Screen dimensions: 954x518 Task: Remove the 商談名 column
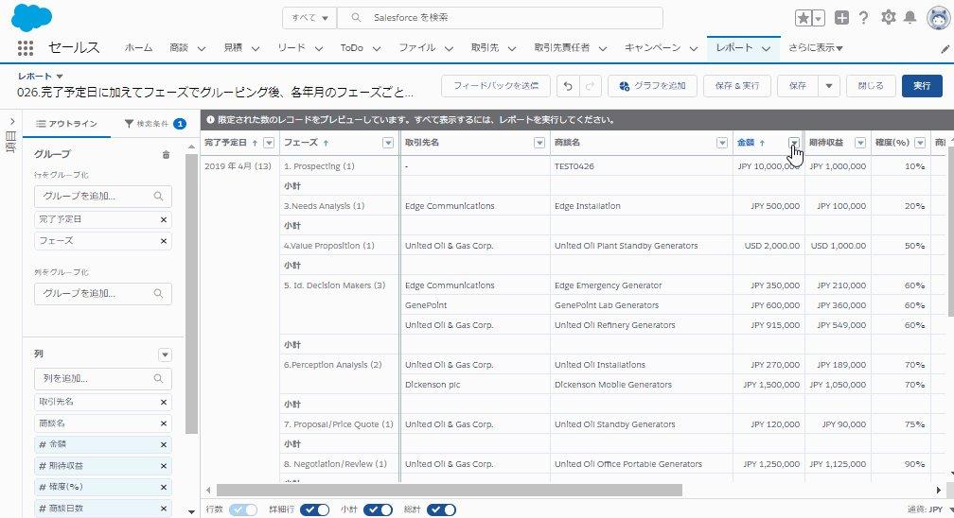click(x=163, y=423)
